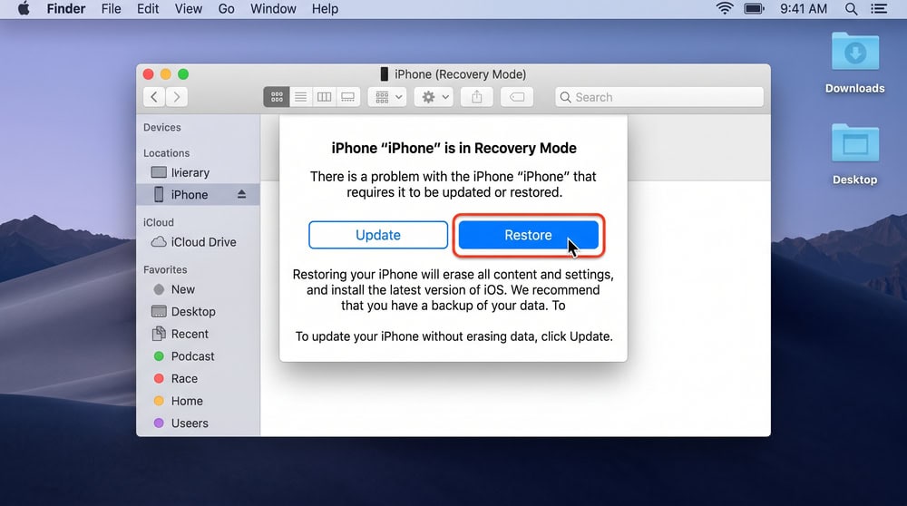Open the Finder menu

click(x=66, y=9)
